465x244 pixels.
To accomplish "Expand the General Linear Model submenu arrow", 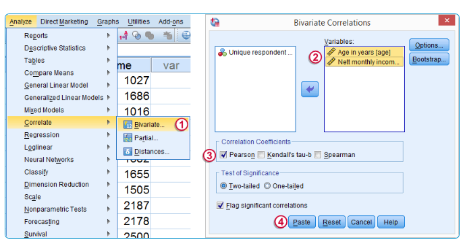I will click(x=108, y=85).
